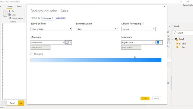Image resolution: width=193 pixels, height=109 pixels.
Task: Uncheck the Sales field checkbox
Action: 177,44
